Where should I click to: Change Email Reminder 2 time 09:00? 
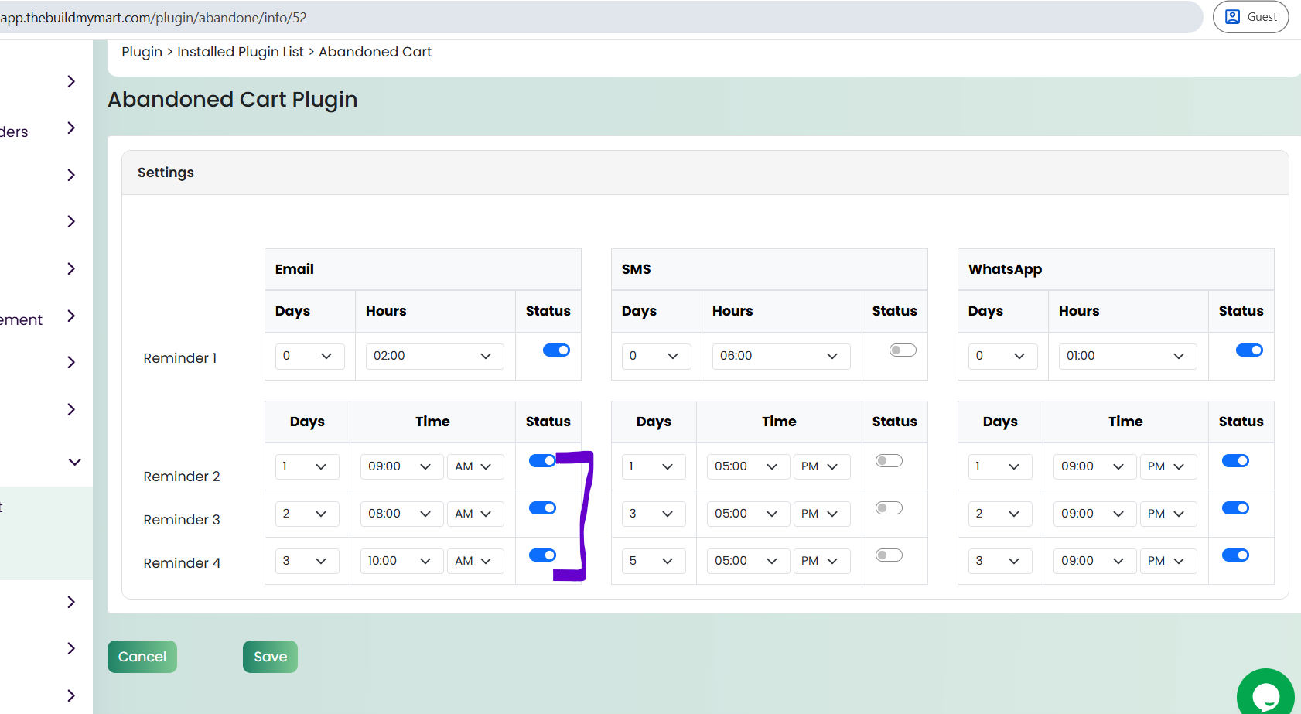point(401,466)
